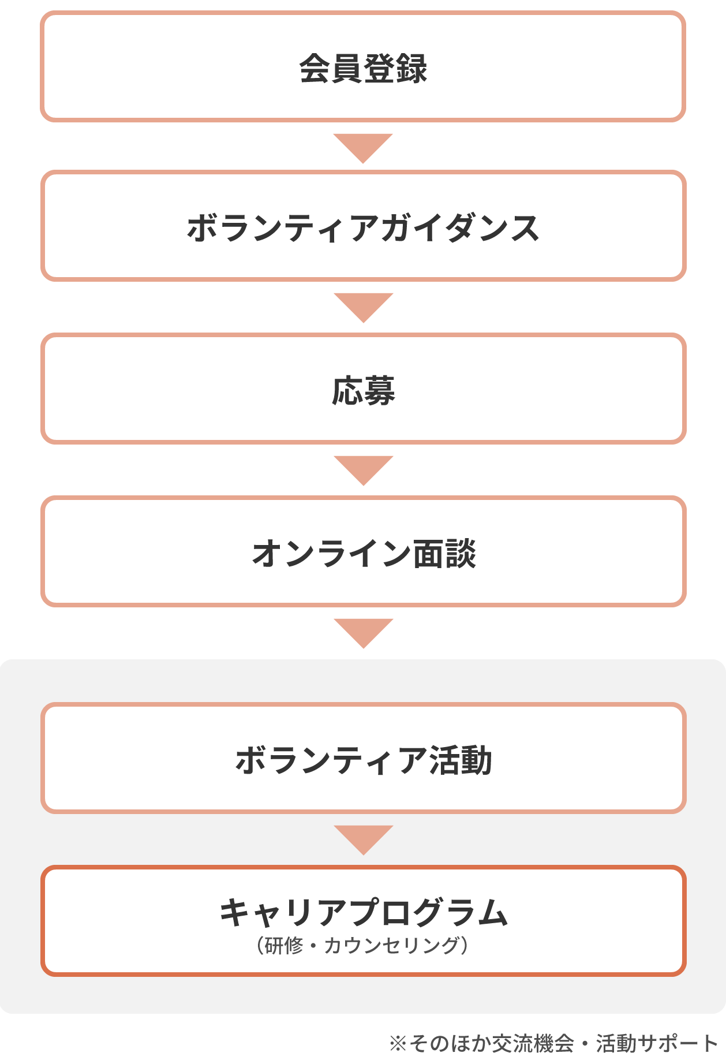The width and height of the screenshot is (726, 1060).
Task: Click the arrow below ボランティアガイダンス
Action: [363, 308]
